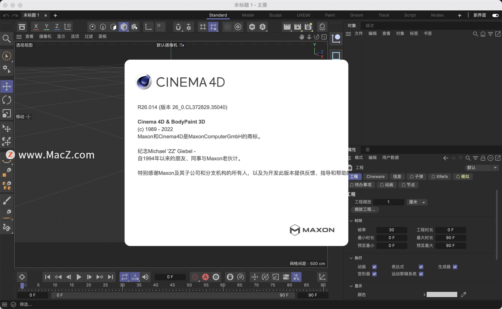
Task: Open the 厘米 unit dropdown
Action: tap(417, 202)
